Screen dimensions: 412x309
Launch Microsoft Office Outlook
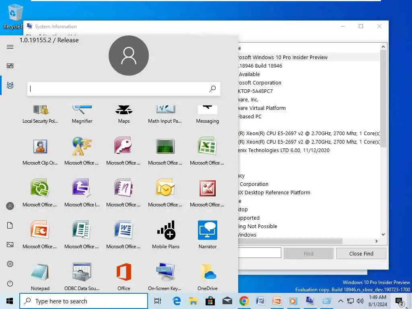coord(165,193)
